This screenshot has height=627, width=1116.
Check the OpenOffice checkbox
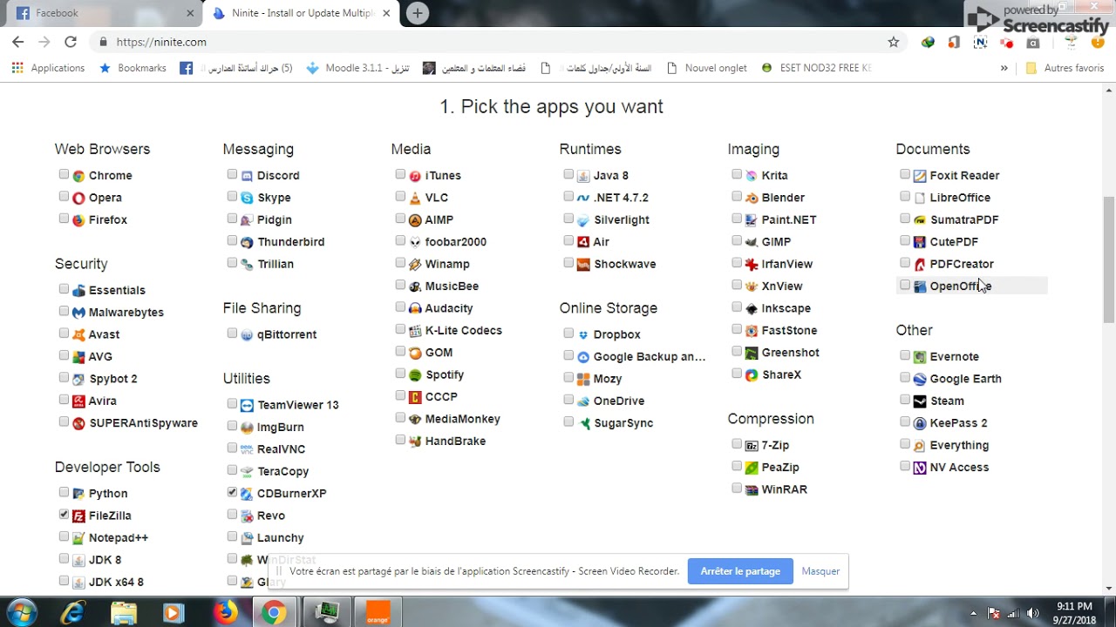point(905,285)
